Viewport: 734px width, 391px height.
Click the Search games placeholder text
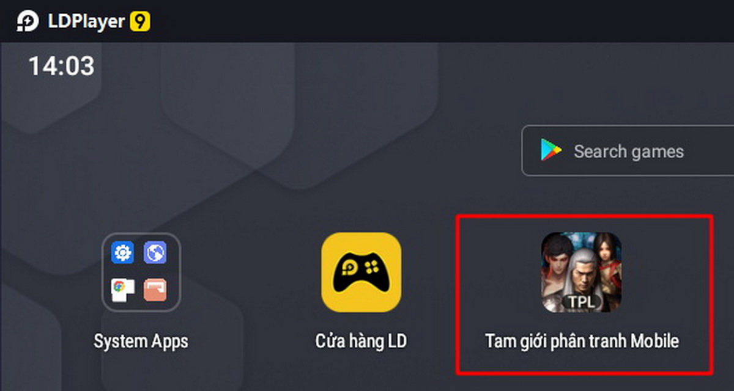pyautogui.click(x=628, y=152)
